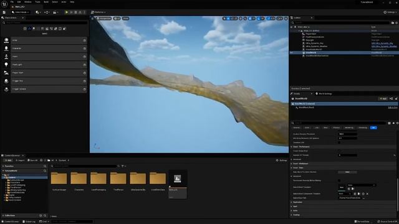Open the Add content toolbar dropdown

(x=38, y=12)
